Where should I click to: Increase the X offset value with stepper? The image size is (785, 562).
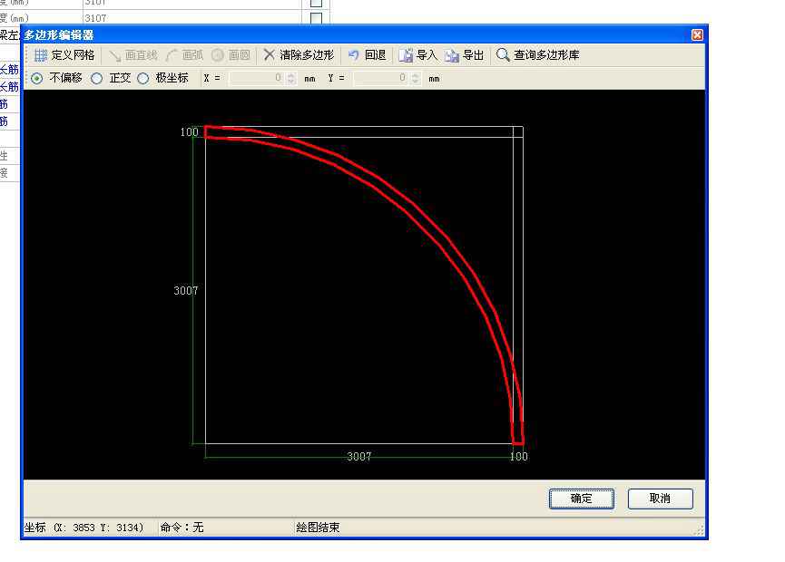coord(291,75)
